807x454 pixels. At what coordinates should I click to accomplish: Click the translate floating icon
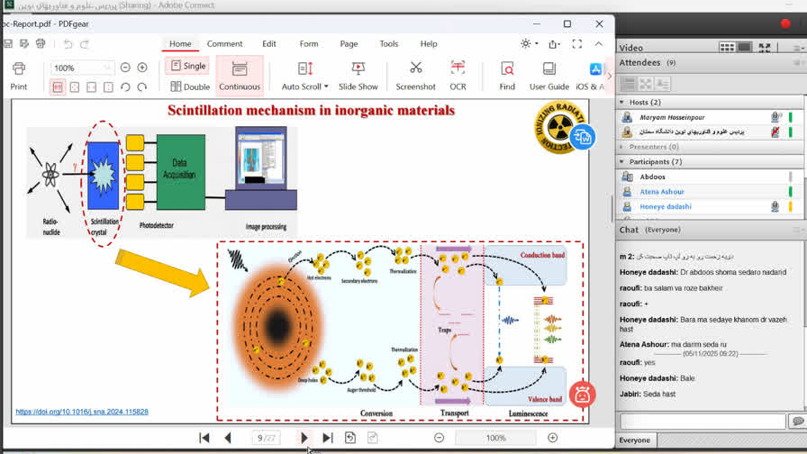tap(582, 137)
